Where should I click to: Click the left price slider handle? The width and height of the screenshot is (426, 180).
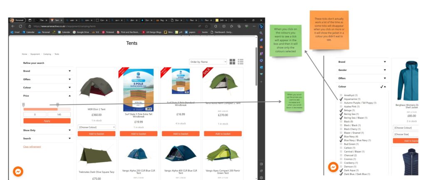tap(23, 105)
